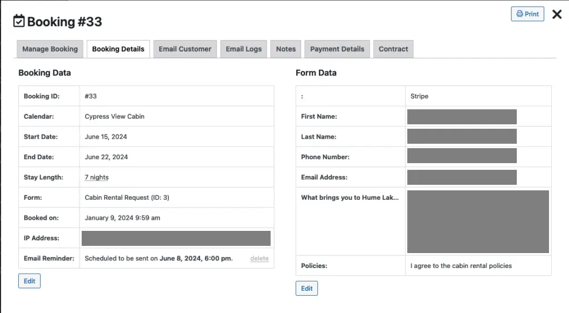Open the Manage Booking tab
Screen dimensions: 569x313
click(x=50, y=49)
